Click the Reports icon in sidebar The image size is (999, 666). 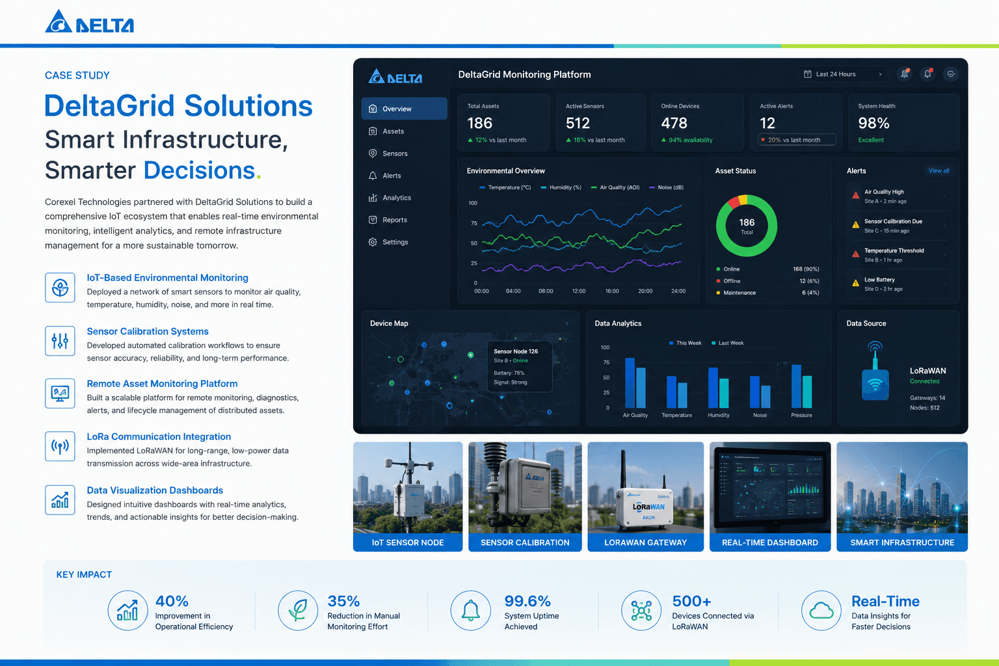click(373, 220)
